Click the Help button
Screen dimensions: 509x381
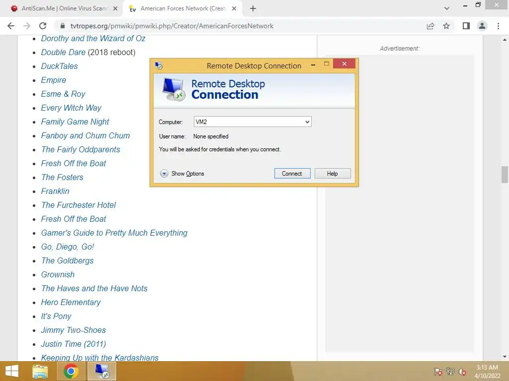click(333, 173)
